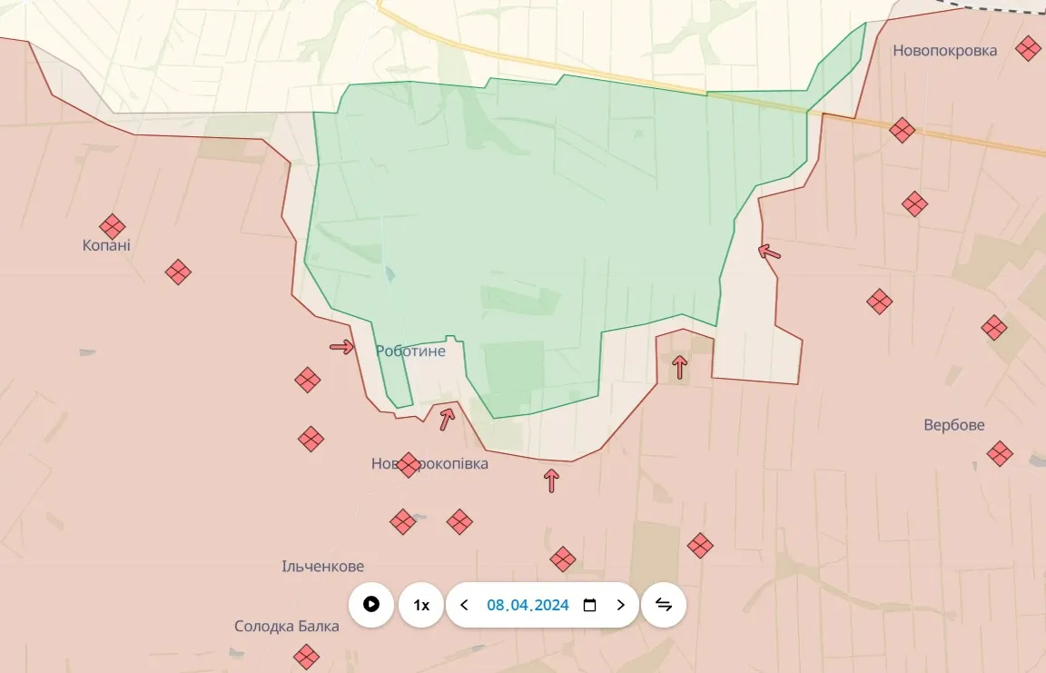Click left-pointing attack arrow east of green zone

point(769,252)
